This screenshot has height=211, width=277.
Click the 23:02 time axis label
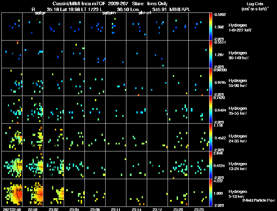54,210
